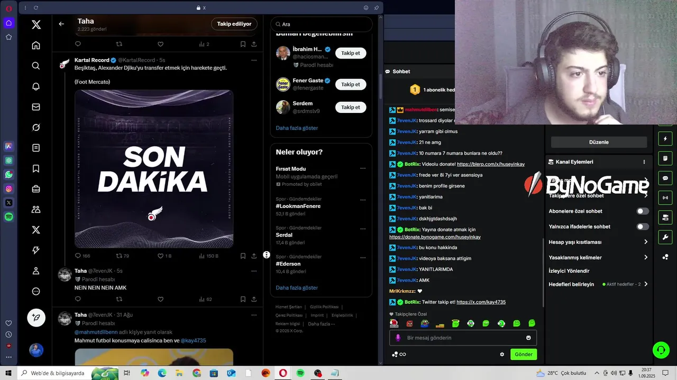
Task: Bookmark the Kartal Record post
Action: (x=243, y=255)
